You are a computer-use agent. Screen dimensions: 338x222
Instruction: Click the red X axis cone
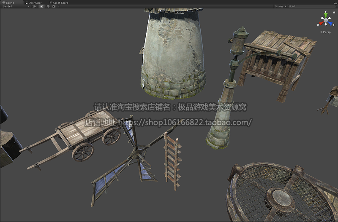tap(321, 23)
